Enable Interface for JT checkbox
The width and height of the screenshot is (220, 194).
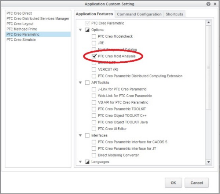(x=94, y=149)
